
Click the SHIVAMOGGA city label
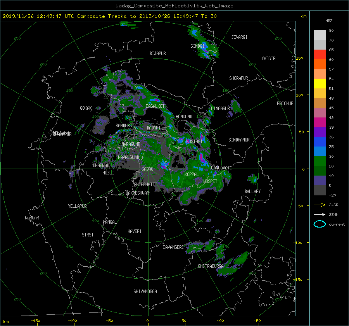[145, 292]
